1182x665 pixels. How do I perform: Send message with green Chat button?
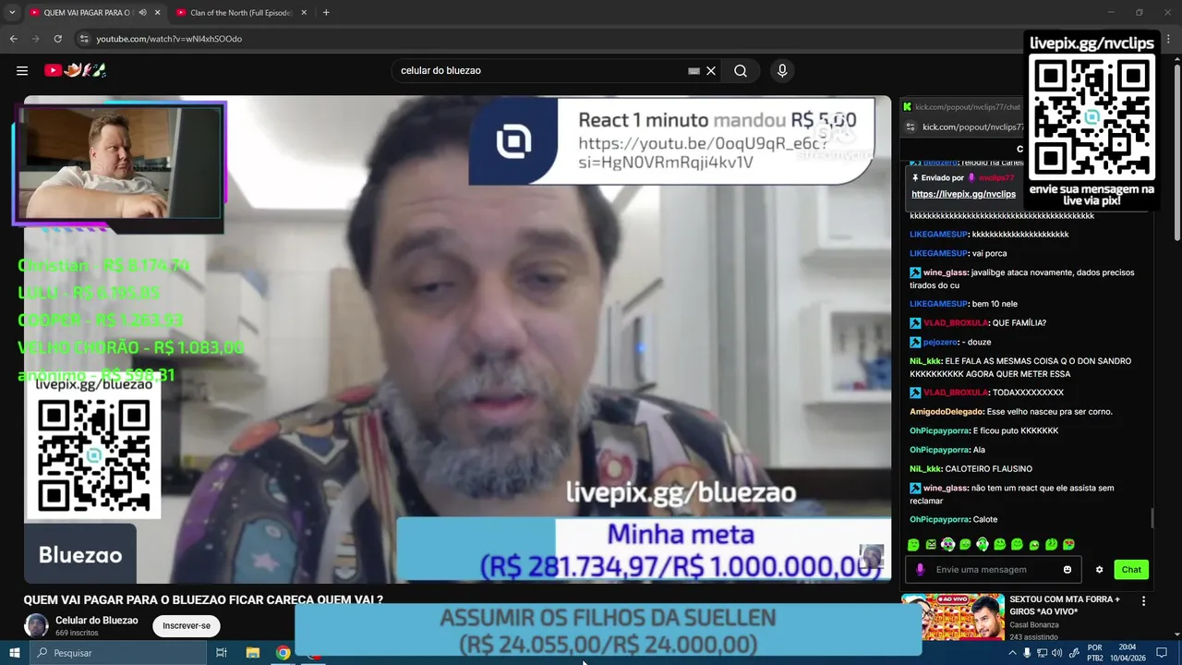pyautogui.click(x=1131, y=570)
